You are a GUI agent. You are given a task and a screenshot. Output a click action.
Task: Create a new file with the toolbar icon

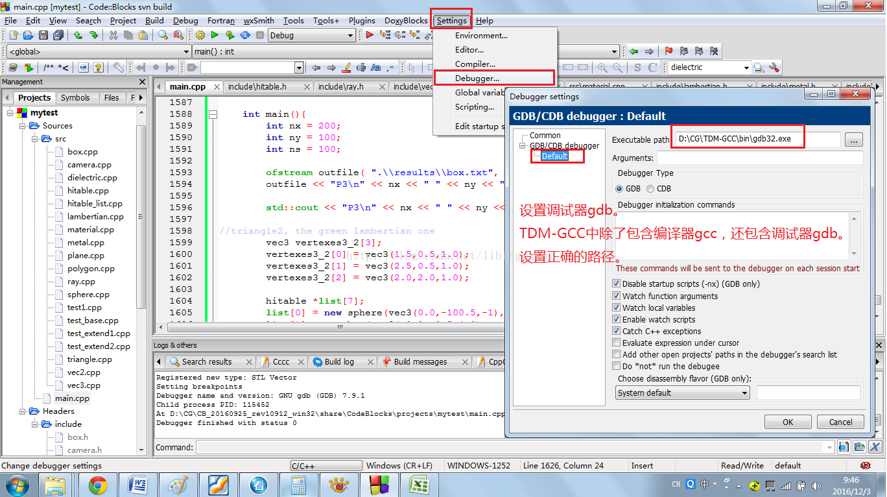point(13,35)
